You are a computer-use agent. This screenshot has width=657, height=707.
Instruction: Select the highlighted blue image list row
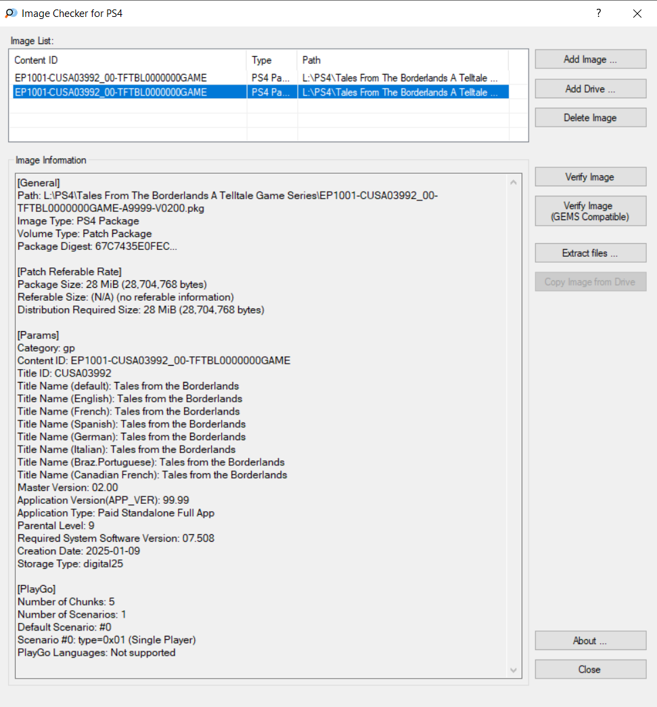260,92
